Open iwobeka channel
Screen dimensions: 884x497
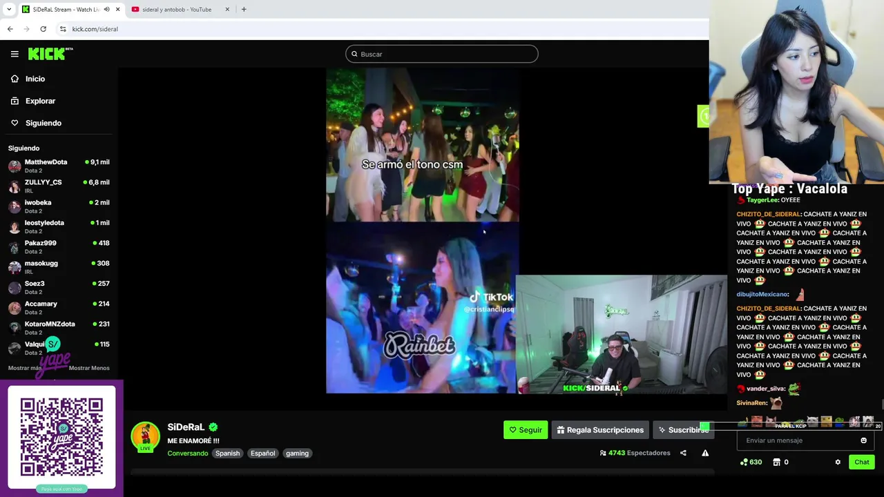click(x=59, y=206)
